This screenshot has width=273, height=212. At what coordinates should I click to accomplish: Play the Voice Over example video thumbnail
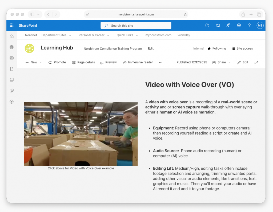click(81, 134)
